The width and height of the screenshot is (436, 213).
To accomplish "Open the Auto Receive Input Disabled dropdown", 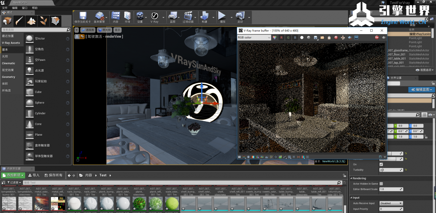I will pos(391,203).
